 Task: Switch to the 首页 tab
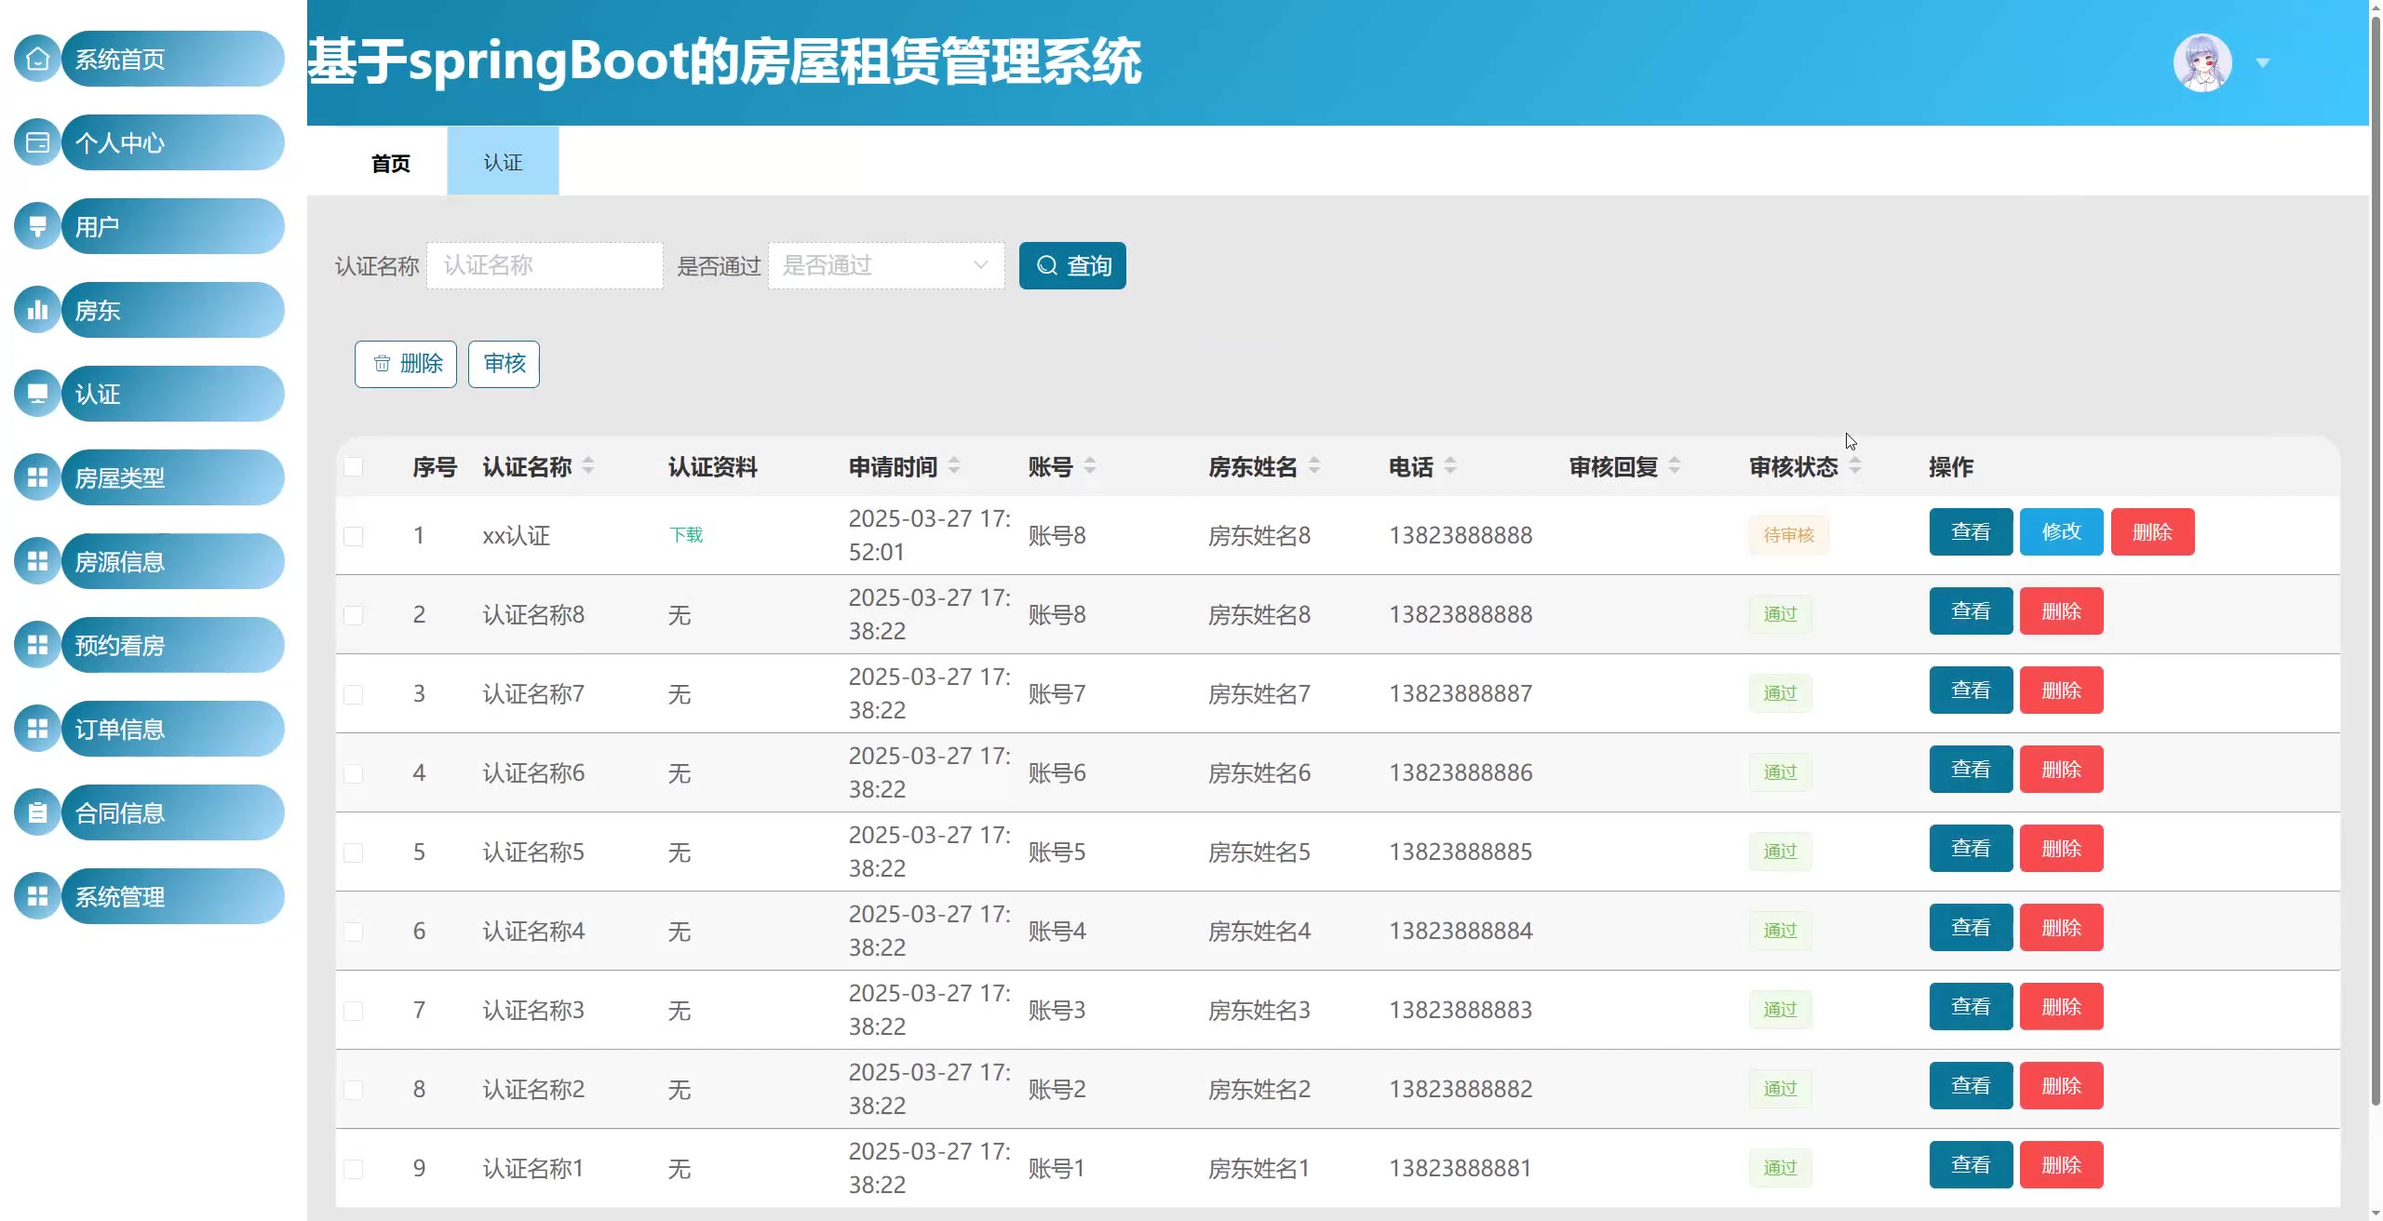pyautogui.click(x=390, y=163)
